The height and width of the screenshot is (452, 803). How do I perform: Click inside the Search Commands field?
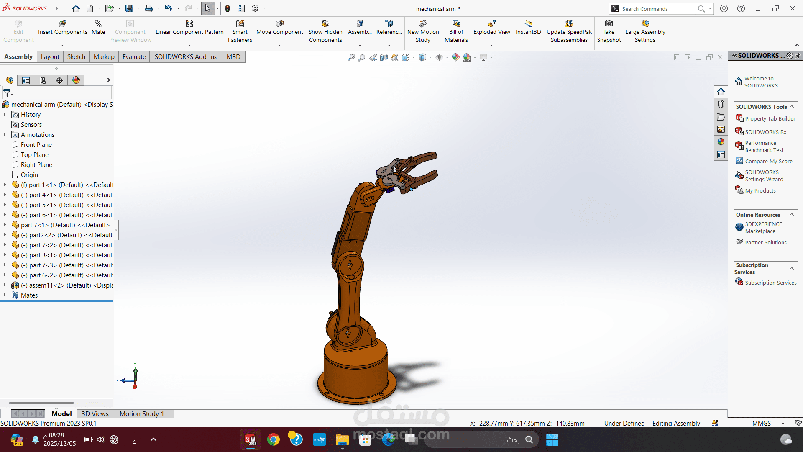click(x=658, y=9)
